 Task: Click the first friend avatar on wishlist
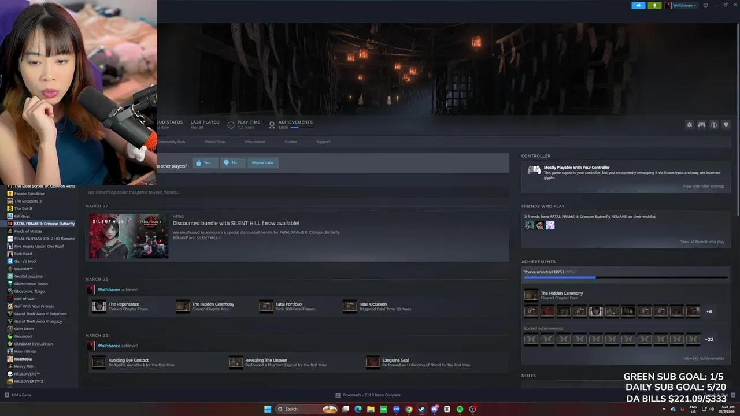[x=529, y=225]
